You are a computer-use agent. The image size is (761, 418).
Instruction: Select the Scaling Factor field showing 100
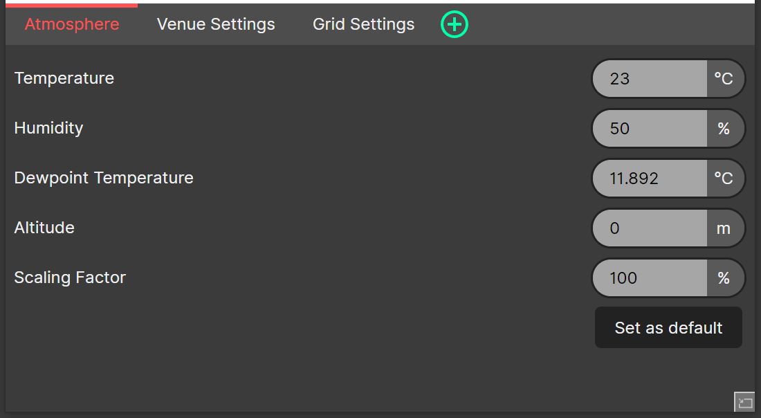pos(650,278)
